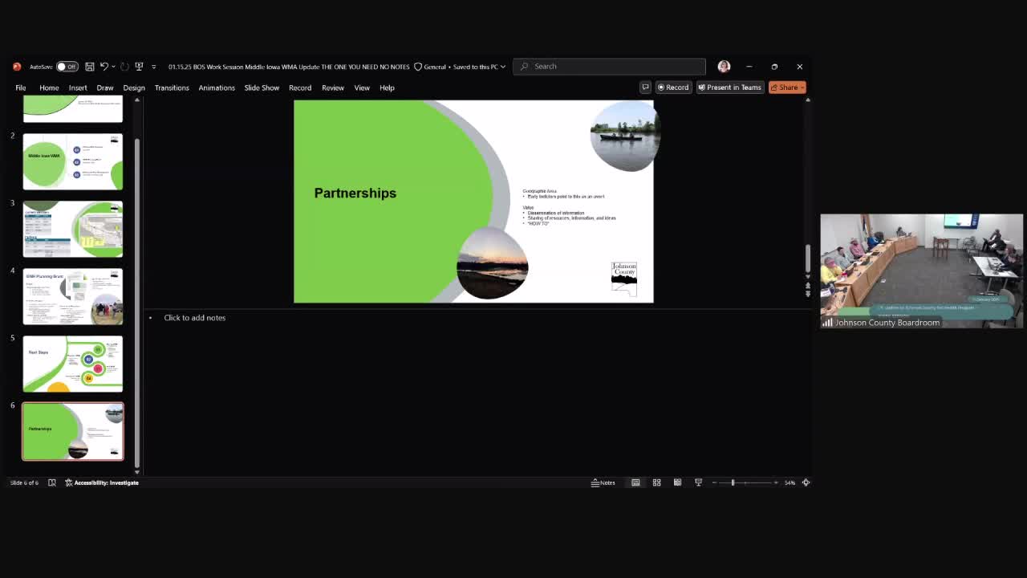Click the zoom out minus button

714,482
